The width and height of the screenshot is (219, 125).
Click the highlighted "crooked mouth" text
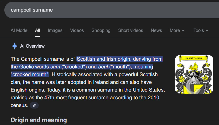[x=30, y=74]
